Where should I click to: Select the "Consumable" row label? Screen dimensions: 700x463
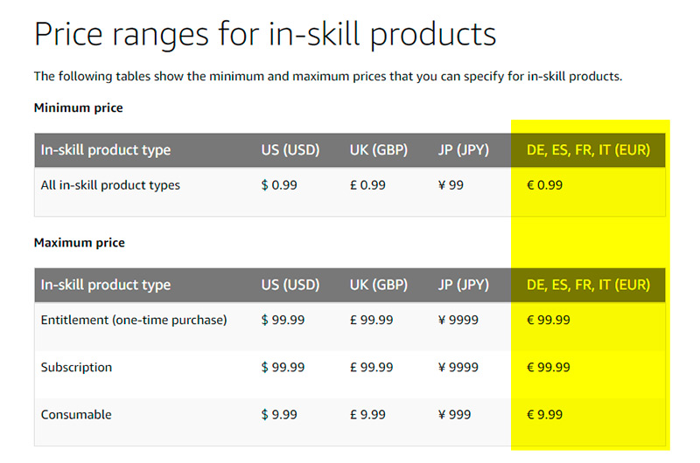[x=76, y=415]
